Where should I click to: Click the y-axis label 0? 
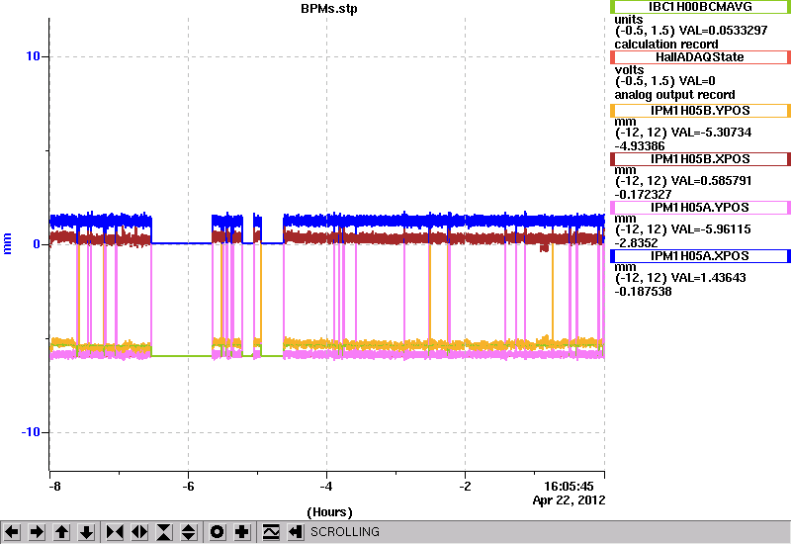(37, 244)
